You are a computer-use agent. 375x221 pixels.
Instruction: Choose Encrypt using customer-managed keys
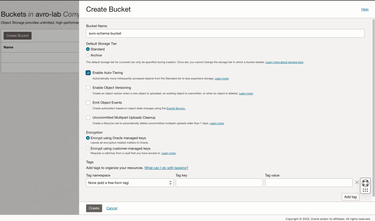pos(88,149)
